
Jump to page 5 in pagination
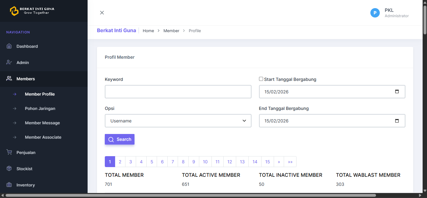click(152, 161)
